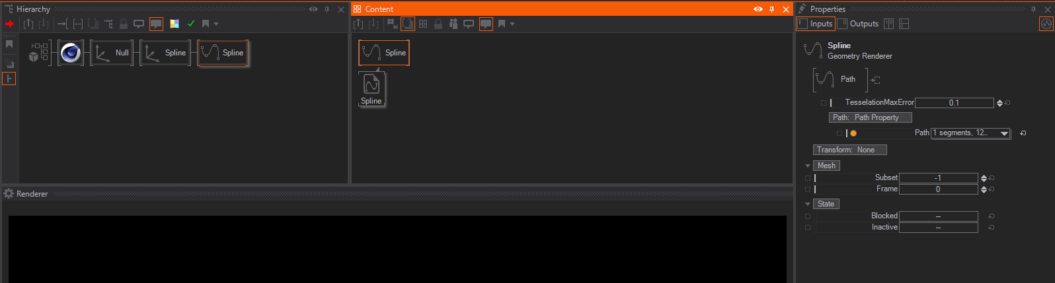This screenshot has width=1055, height=283.
Task: Open the bookmark dropdown arrow in Content toolbar
Action: [512, 24]
